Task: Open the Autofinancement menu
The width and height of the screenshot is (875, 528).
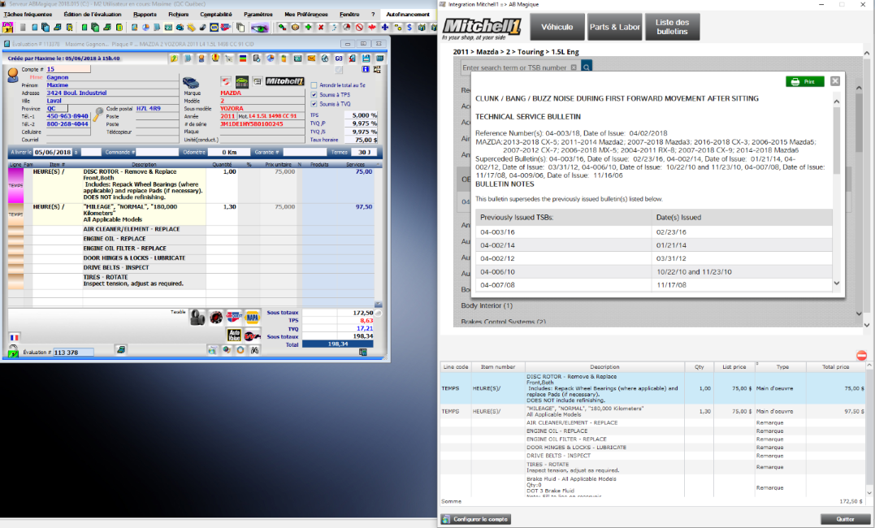Action: pyautogui.click(x=408, y=15)
